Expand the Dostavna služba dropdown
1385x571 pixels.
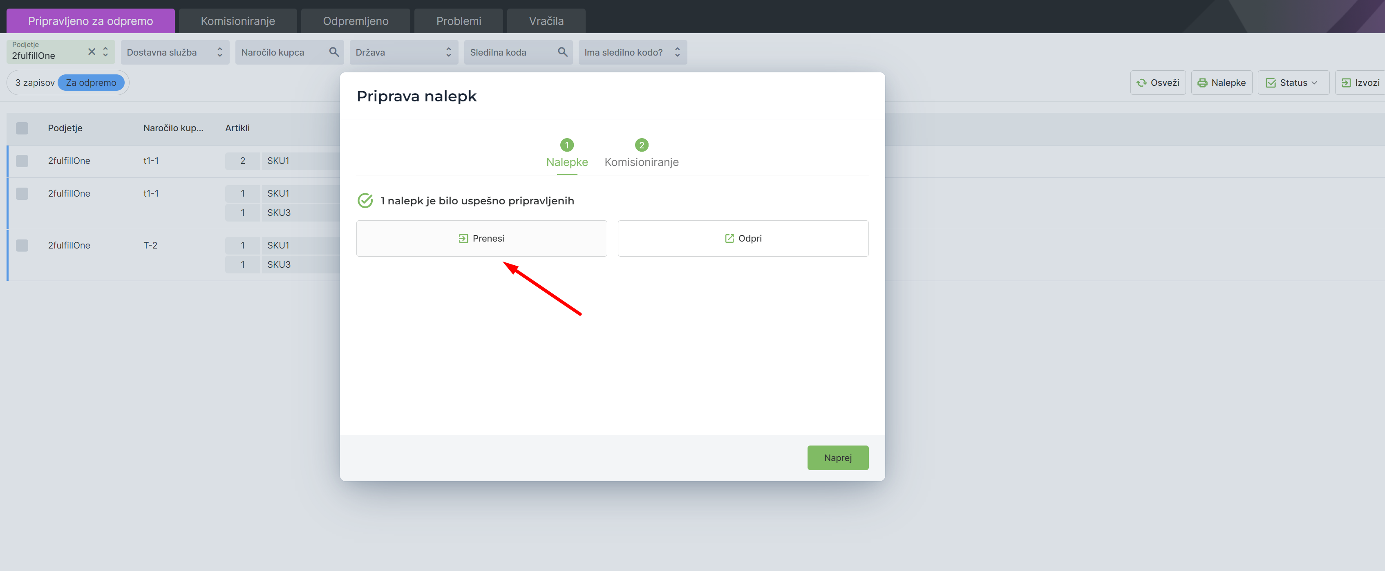(175, 52)
